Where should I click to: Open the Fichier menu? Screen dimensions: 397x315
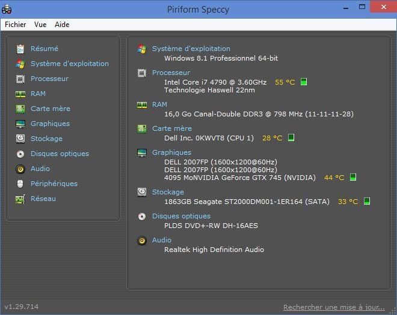[16, 25]
